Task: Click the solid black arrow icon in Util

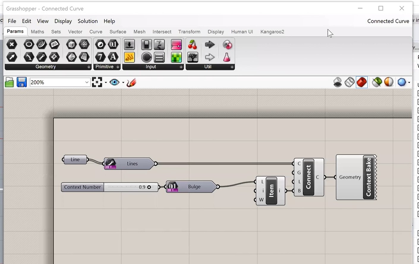Action: 210,45
